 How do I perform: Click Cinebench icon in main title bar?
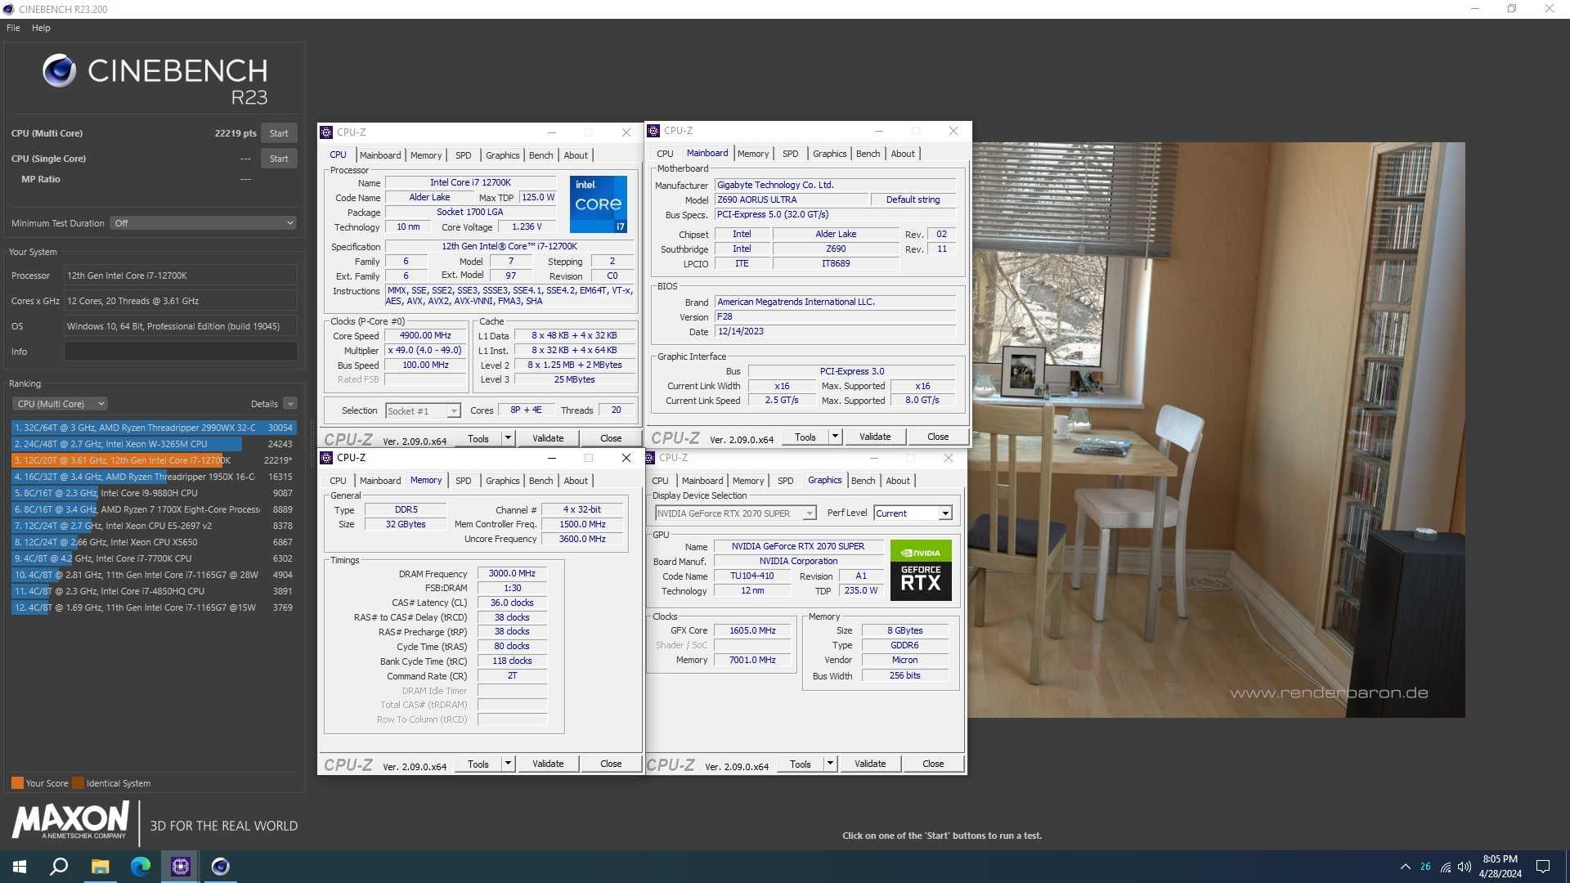(x=8, y=9)
